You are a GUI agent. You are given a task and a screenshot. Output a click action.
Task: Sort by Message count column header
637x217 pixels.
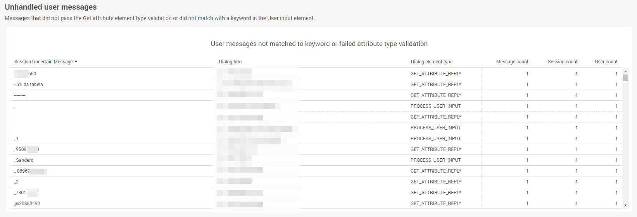512,62
